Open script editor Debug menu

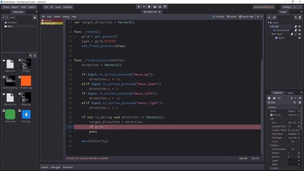66,17
